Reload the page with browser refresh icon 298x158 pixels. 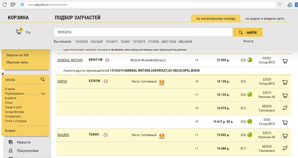click(4, 5)
